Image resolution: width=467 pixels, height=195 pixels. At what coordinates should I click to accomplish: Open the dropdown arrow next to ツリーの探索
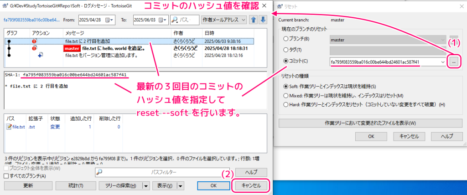146,185
